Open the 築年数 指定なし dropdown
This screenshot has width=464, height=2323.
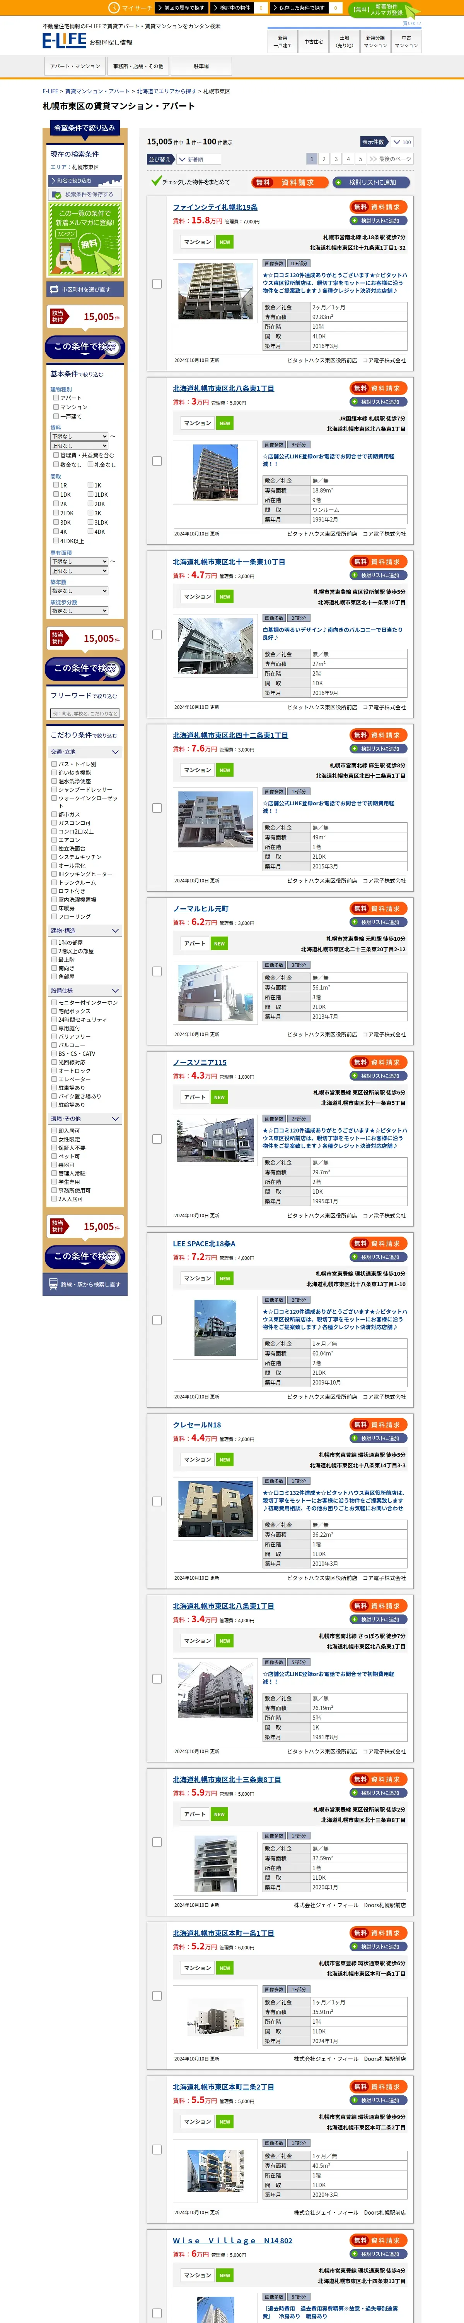(79, 591)
